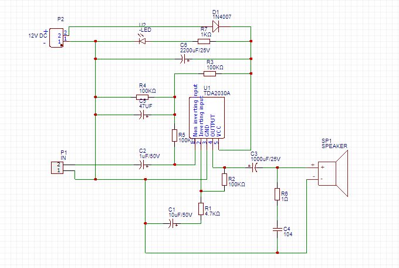Click the TDA2030A part label
Viewport: 399px width, 268px height.
[217, 93]
